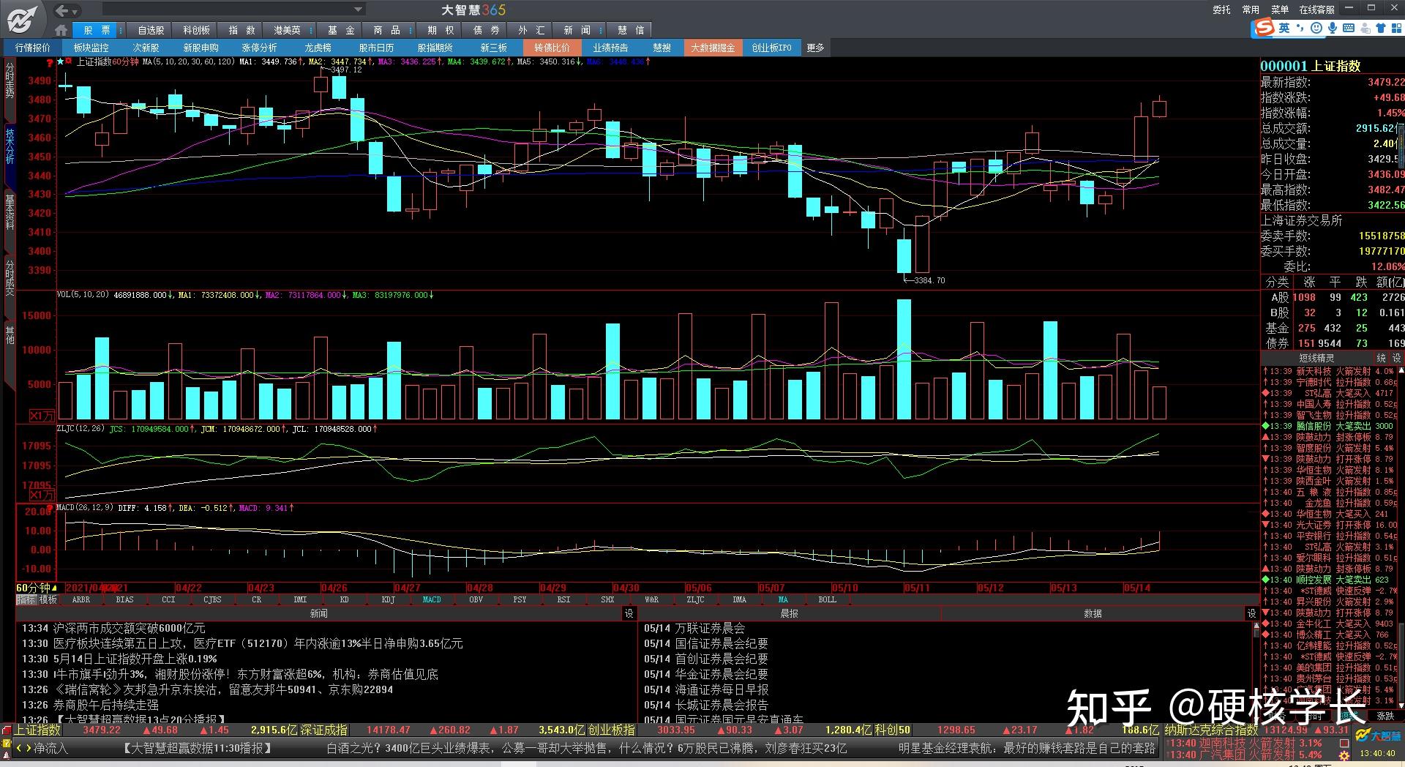Click the 设 settings icon in 数据 panel
The image size is (1405, 767).
tap(1251, 613)
